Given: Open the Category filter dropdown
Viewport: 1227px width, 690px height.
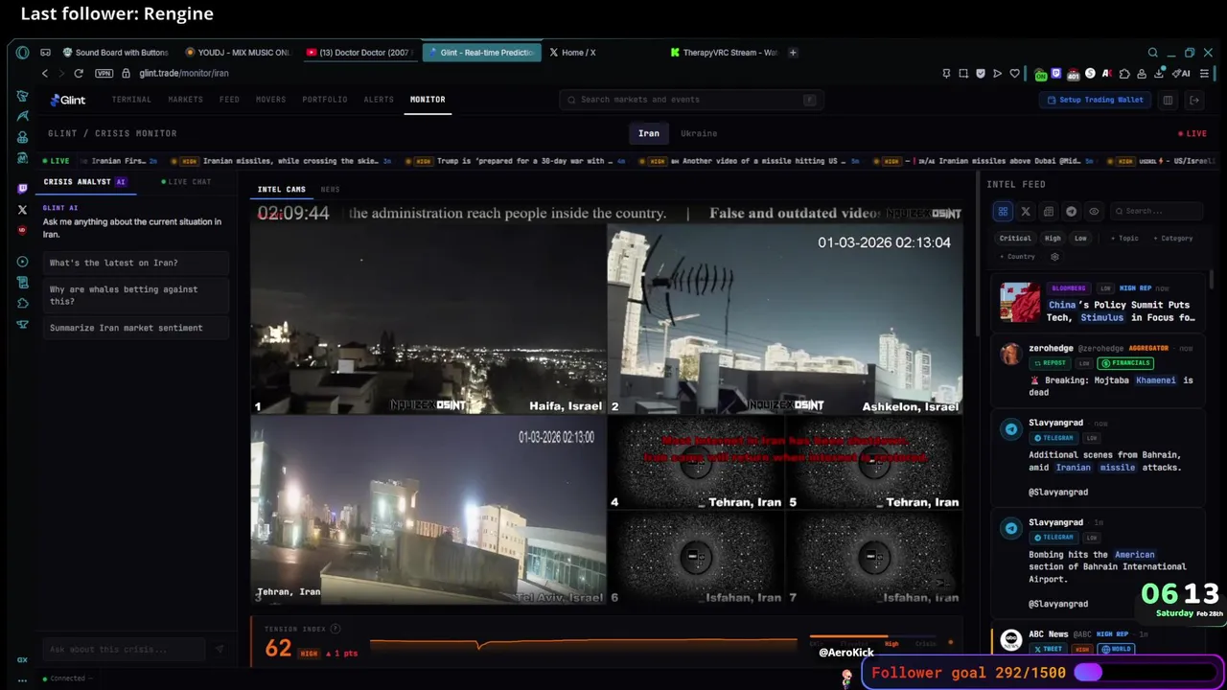Looking at the screenshot, I should (1173, 238).
